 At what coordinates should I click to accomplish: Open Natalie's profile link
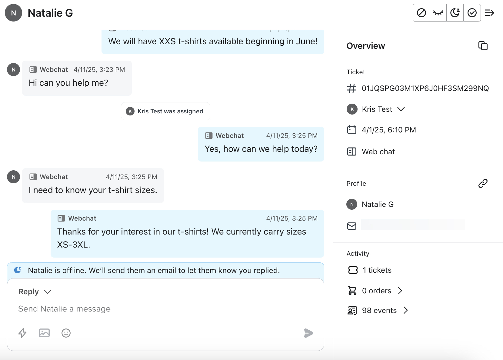click(x=483, y=183)
